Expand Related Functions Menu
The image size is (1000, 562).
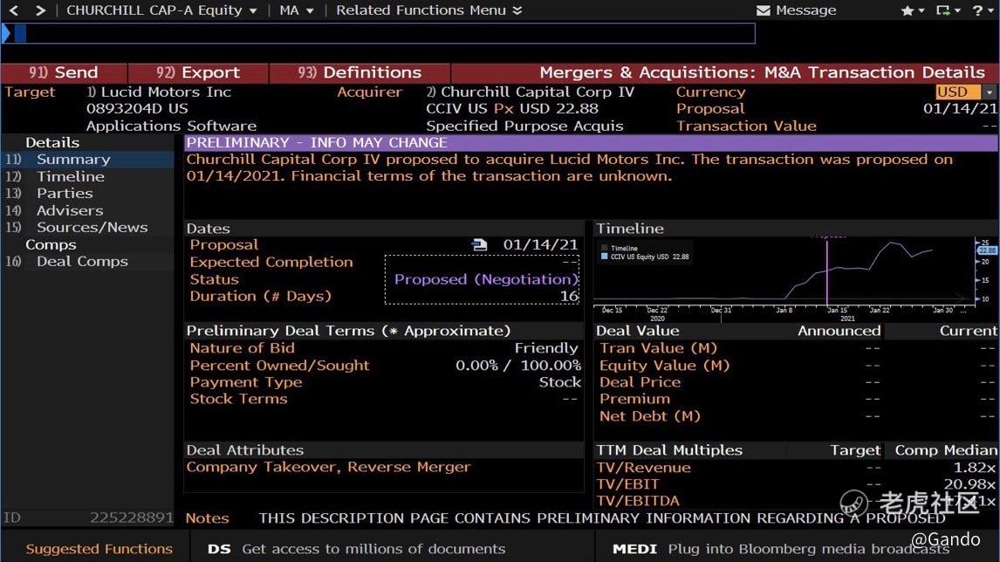point(428,10)
